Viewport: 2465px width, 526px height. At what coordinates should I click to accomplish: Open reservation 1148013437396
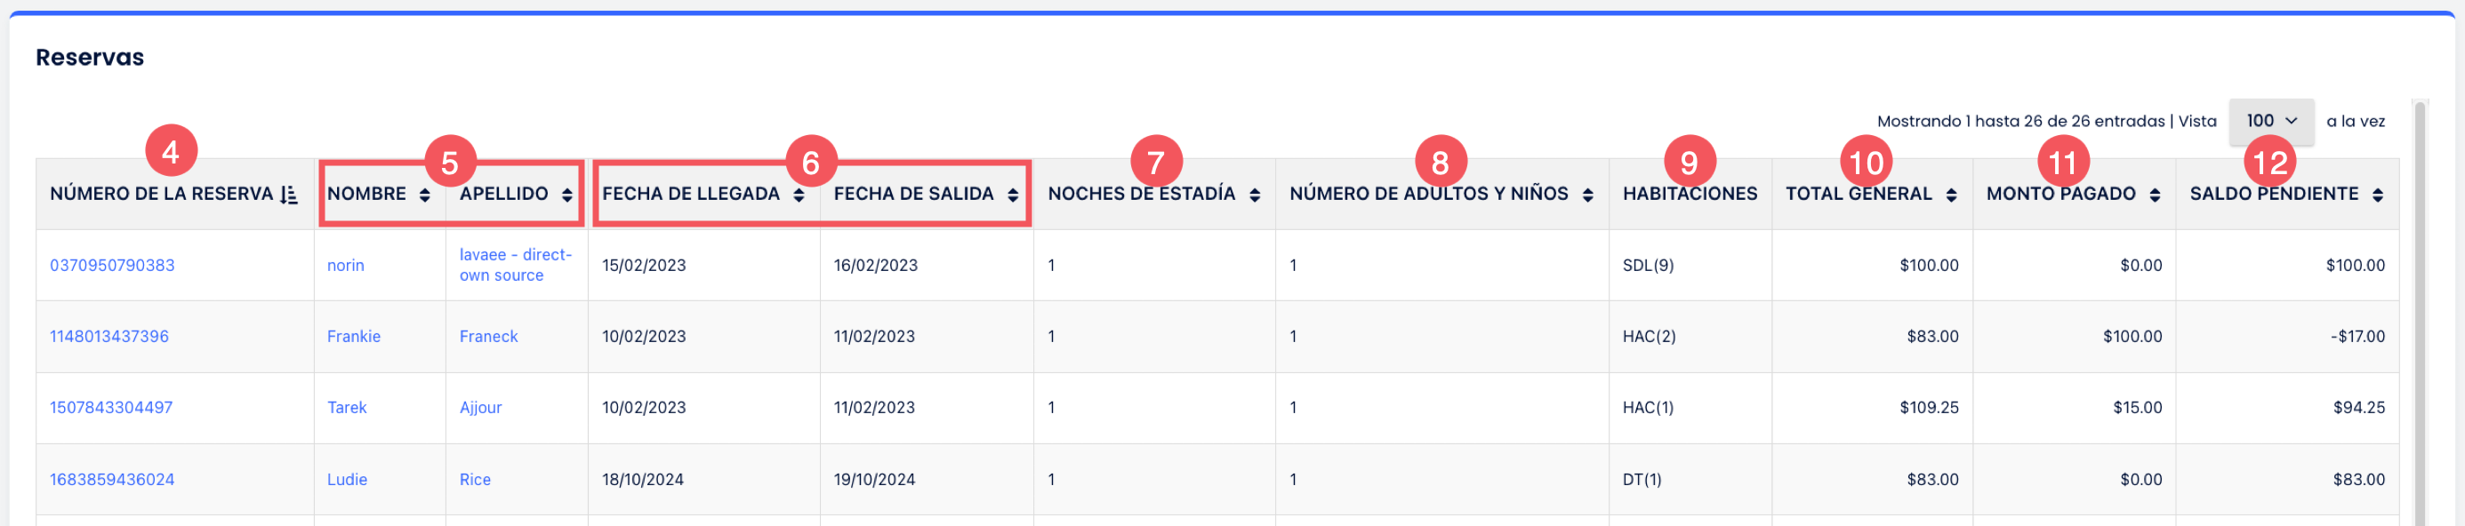[x=110, y=337]
